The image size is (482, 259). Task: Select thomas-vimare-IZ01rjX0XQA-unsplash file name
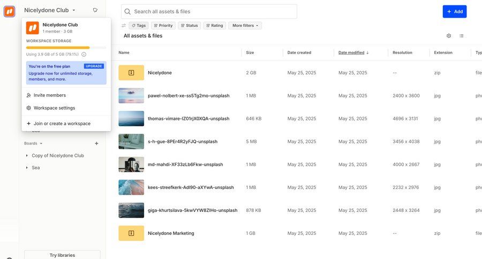189,119
